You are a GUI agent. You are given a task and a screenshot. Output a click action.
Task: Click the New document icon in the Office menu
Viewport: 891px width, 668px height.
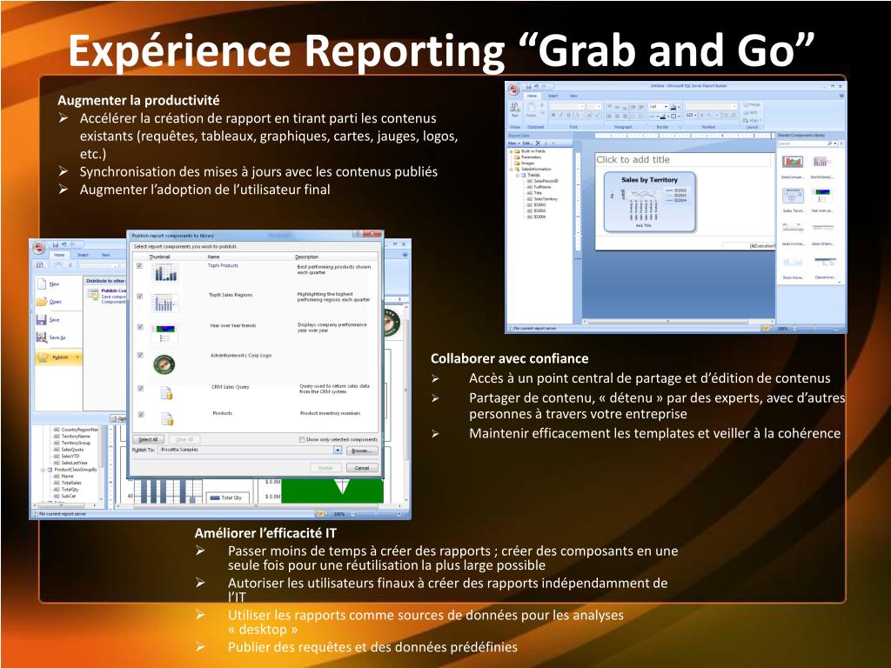point(42,284)
